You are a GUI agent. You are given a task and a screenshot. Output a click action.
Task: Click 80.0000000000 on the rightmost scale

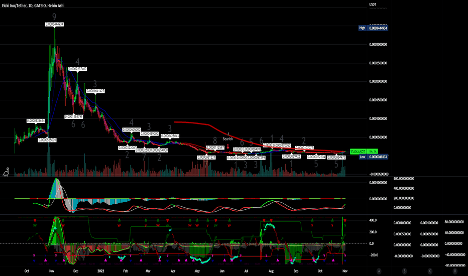[x=454, y=222]
